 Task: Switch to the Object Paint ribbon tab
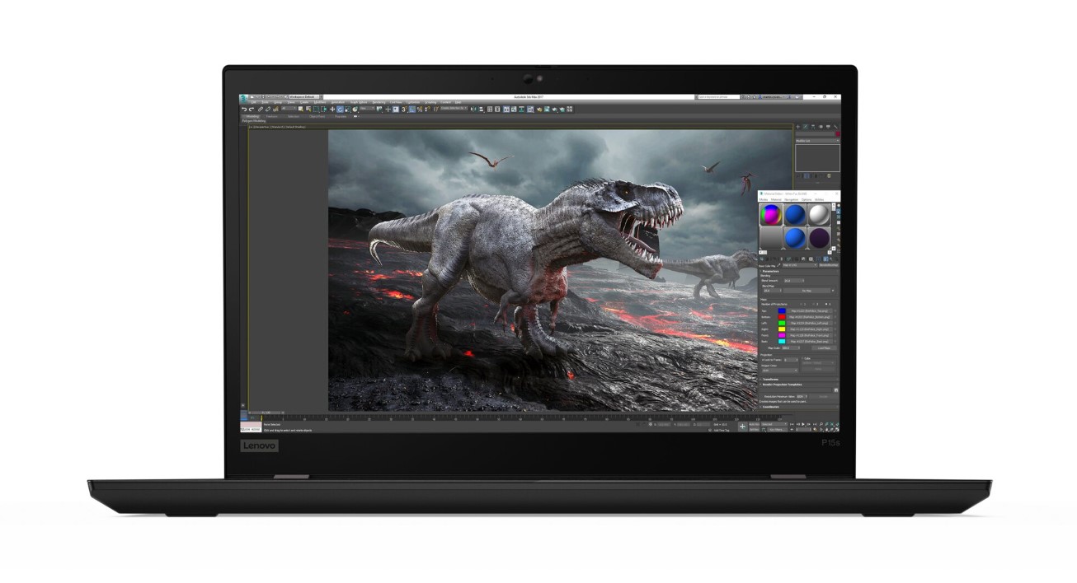click(317, 116)
